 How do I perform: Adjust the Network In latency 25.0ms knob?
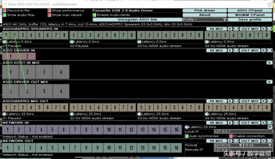pyautogui.click(x=187, y=127)
